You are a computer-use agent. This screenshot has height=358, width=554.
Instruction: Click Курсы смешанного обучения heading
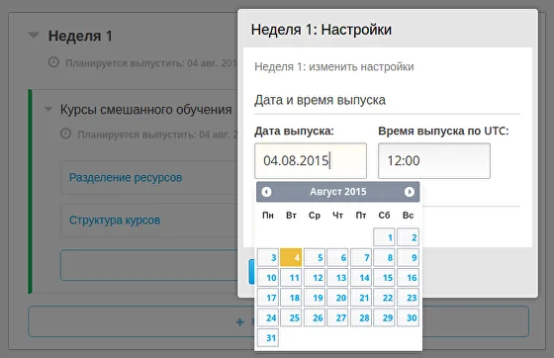146,110
